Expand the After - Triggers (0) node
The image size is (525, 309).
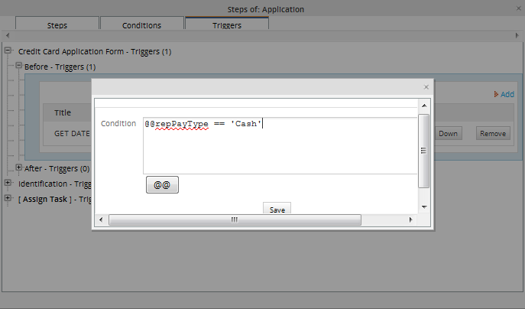(19, 168)
